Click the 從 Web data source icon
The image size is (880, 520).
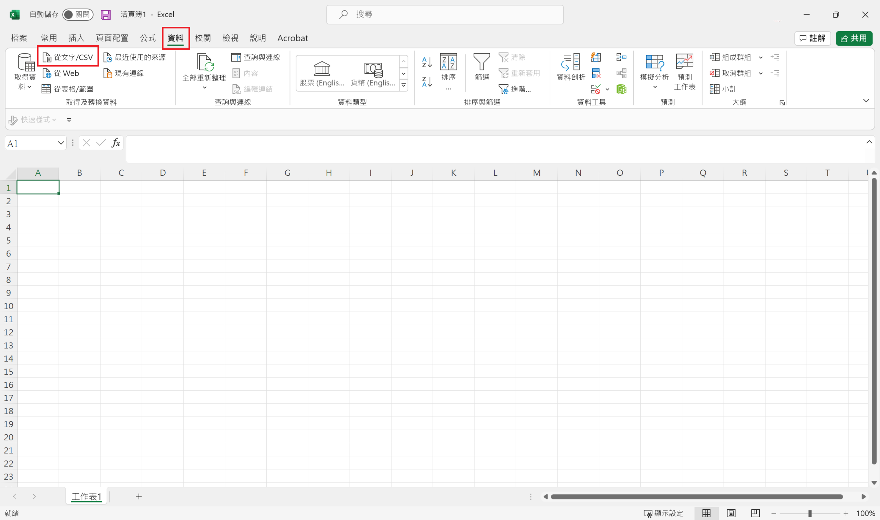tap(47, 73)
